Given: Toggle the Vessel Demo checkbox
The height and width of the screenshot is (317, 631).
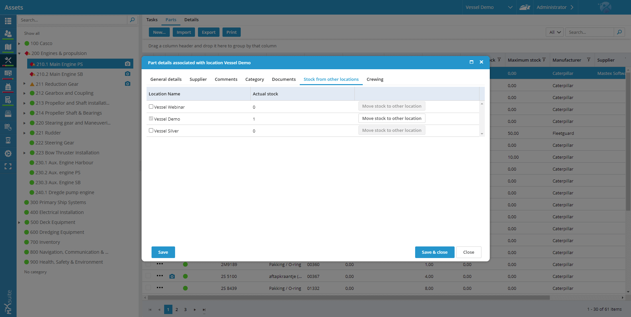Looking at the screenshot, I should tap(151, 119).
